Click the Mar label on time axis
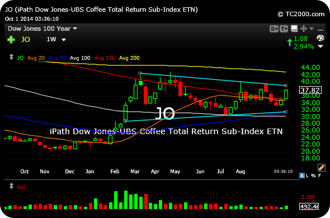The height and width of the screenshot is (218, 330). pos(135,172)
